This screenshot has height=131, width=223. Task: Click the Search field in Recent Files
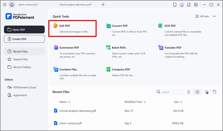[x=169, y=92]
